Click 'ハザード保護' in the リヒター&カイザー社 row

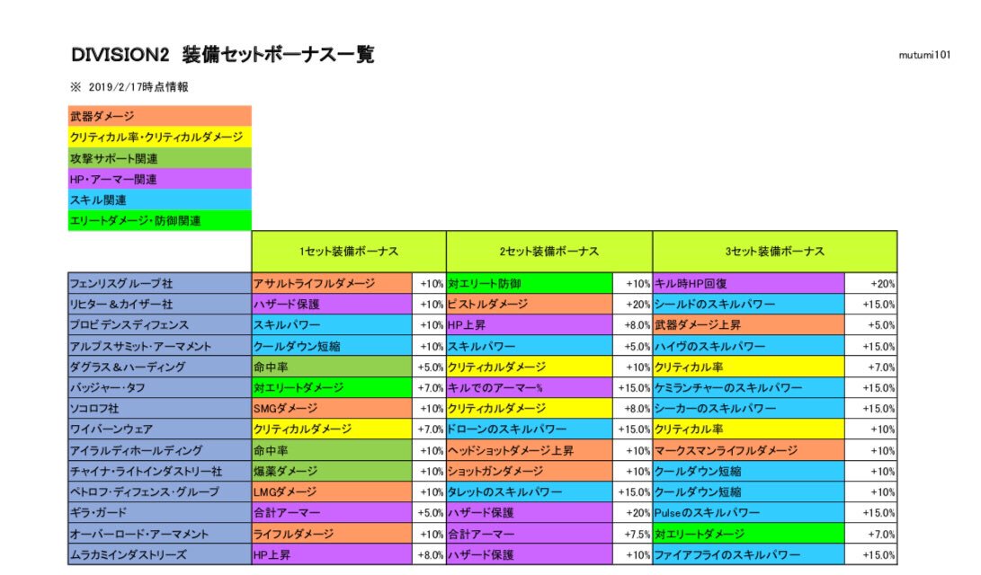332,305
